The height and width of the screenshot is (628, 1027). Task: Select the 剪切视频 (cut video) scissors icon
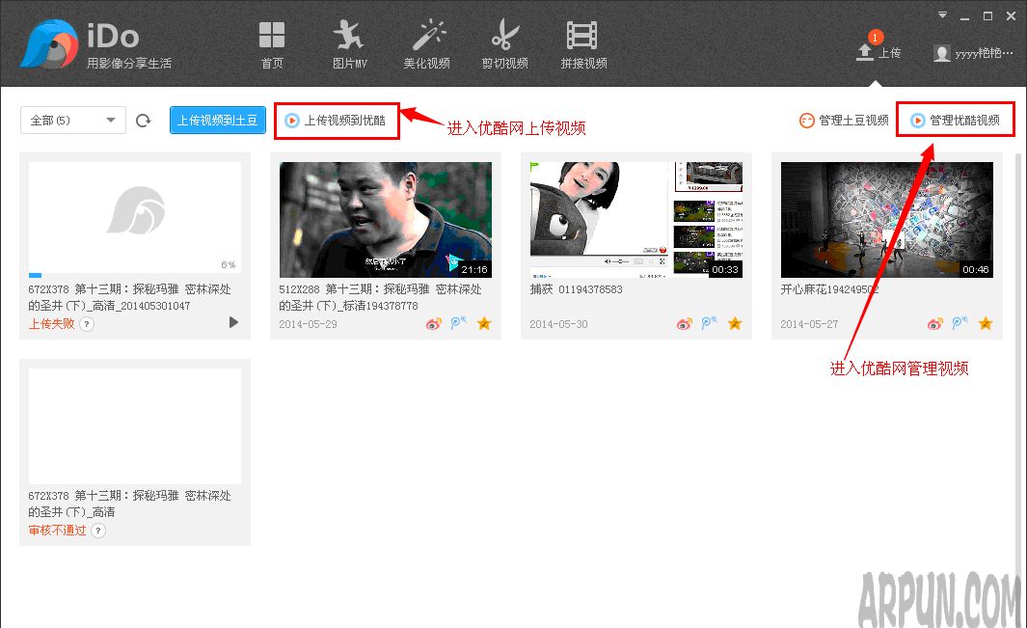(x=504, y=42)
